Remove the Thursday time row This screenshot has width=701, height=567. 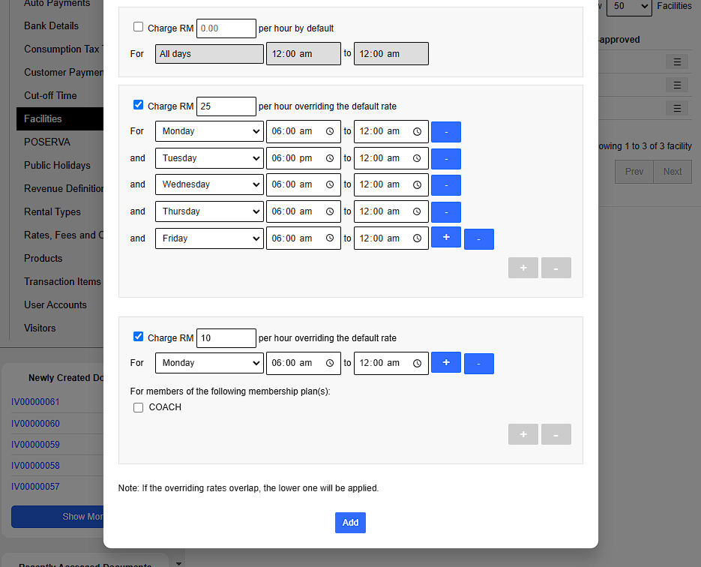445,212
